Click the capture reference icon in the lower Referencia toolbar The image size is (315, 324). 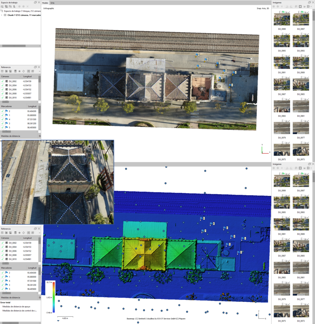pos(10,233)
